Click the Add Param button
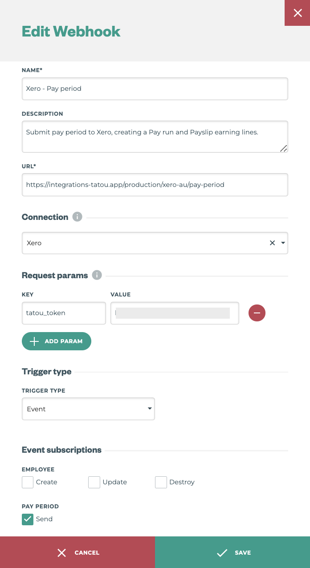The image size is (310, 568). [57, 341]
